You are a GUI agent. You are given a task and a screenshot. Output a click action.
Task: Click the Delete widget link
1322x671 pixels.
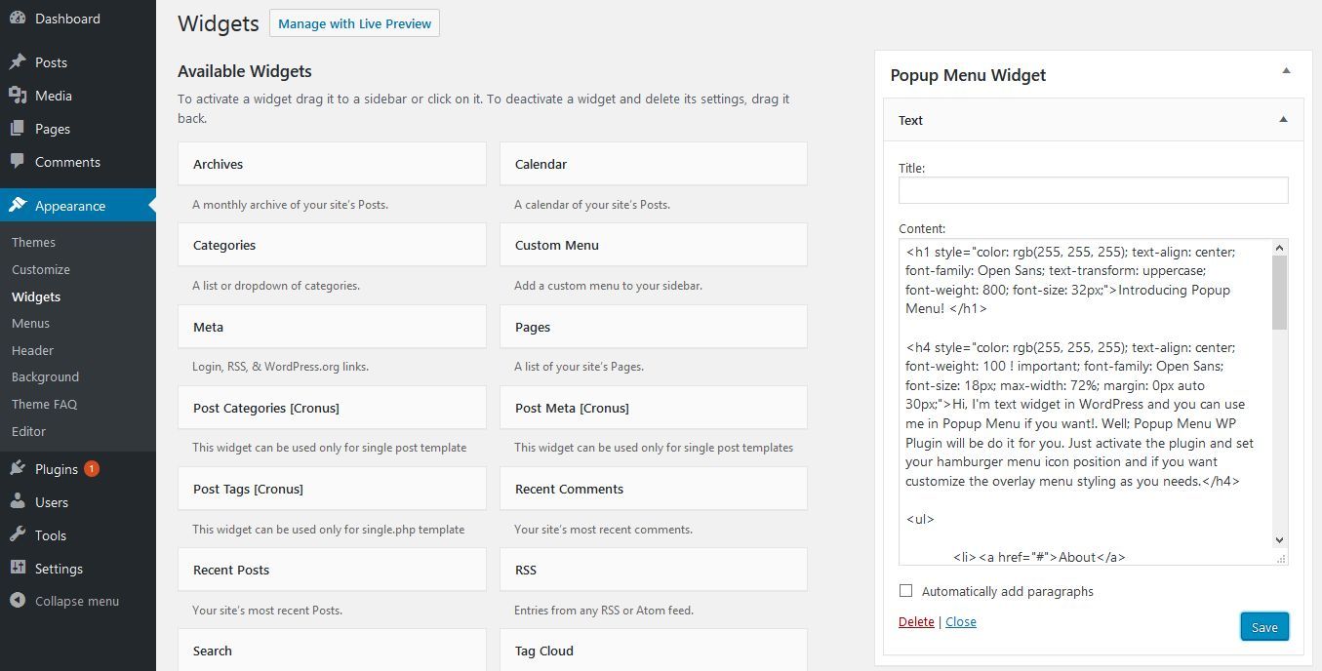point(916,622)
